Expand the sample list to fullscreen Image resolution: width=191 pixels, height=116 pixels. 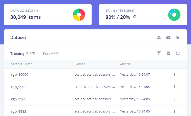(x=178, y=53)
